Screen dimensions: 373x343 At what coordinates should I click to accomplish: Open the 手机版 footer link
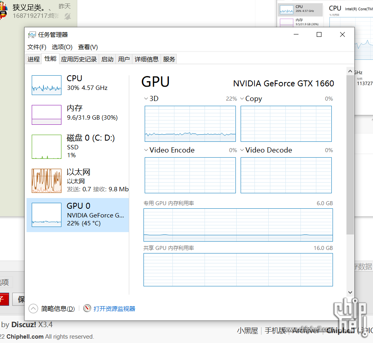(x=275, y=331)
